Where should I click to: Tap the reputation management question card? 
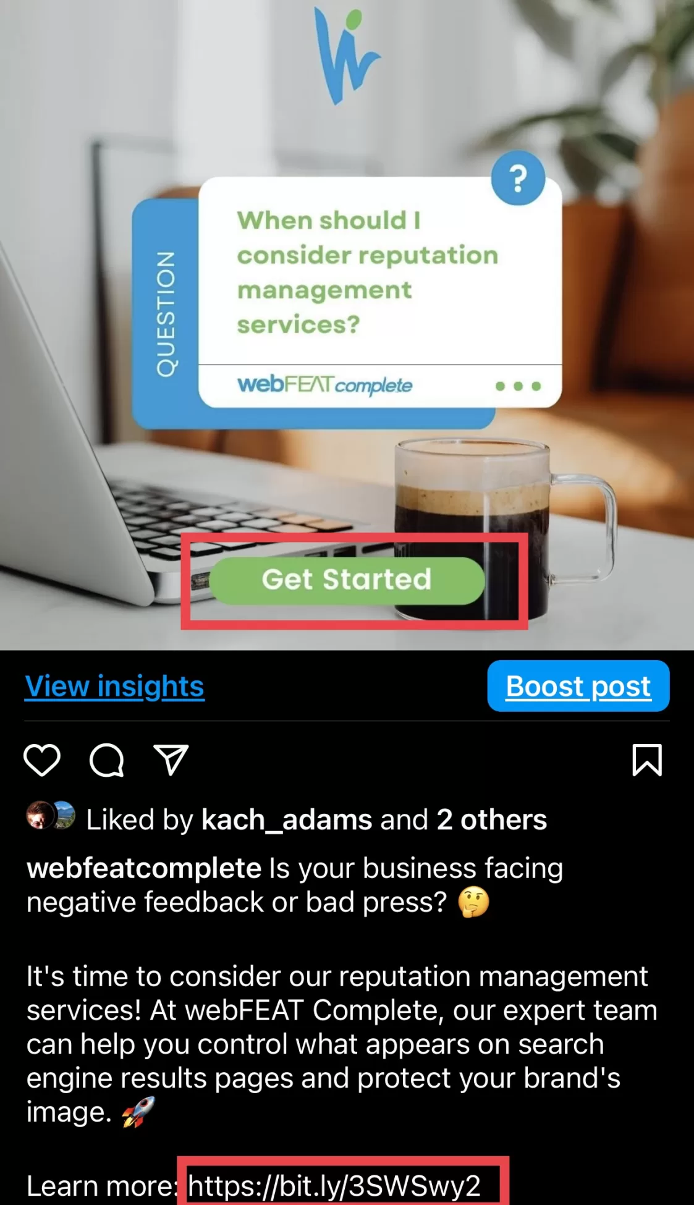[x=379, y=292]
